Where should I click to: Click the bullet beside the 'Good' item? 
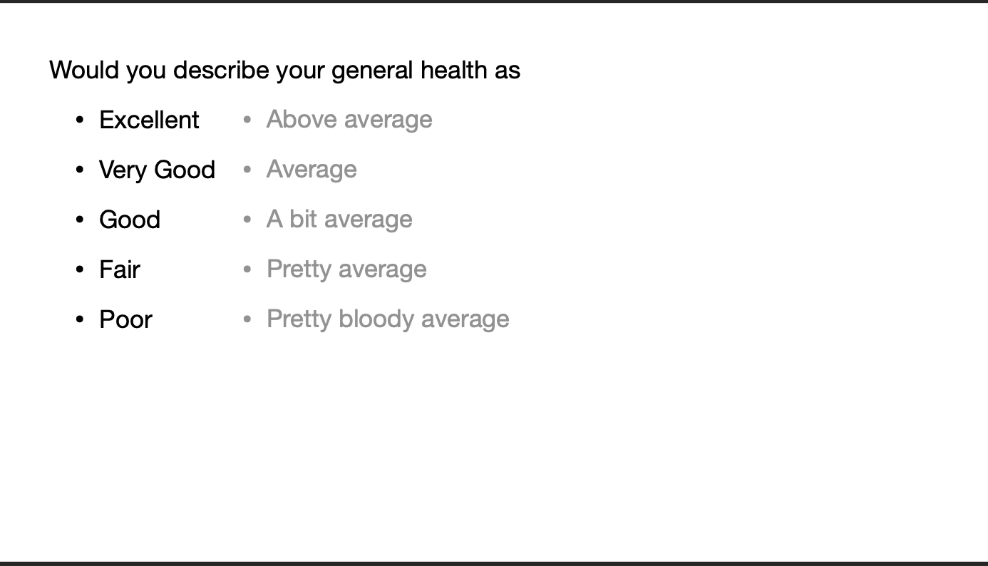click(x=80, y=220)
